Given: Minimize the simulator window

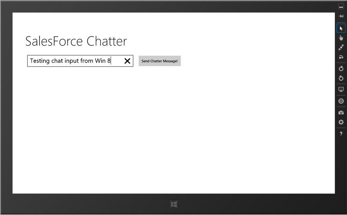Looking at the screenshot, I should point(341,7).
